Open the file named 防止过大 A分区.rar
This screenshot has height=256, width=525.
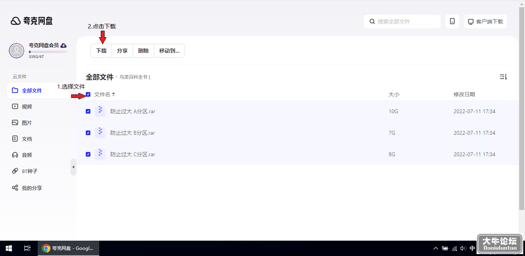click(x=133, y=111)
